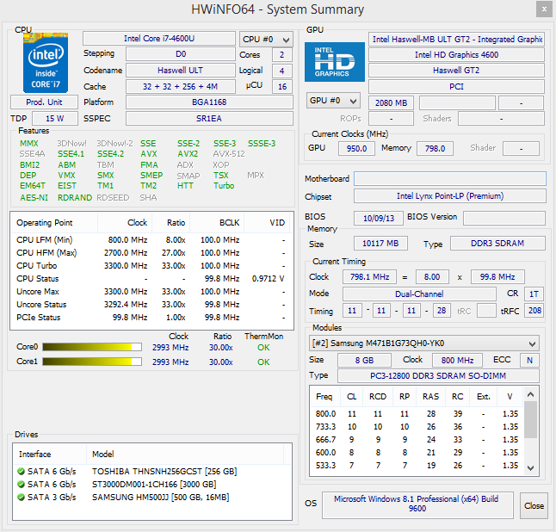Click the Freq column header in modules table

pyautogui.click(x=324, y=397)
